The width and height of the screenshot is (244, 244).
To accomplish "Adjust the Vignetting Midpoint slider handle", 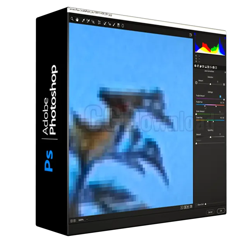I will tap(196, 143).
